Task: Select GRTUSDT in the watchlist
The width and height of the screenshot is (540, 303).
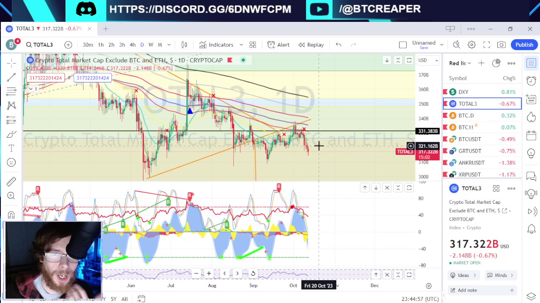Action: coord(482,151)
